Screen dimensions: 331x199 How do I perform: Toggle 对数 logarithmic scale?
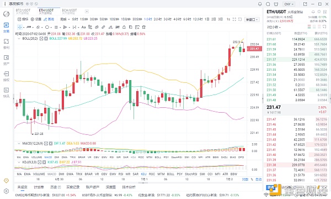[x=245, y=179]
